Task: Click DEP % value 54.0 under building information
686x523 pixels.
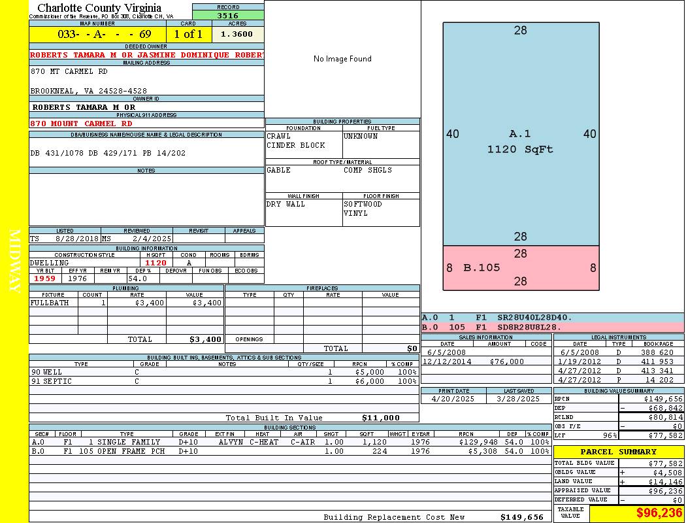Action: [137, 278]
